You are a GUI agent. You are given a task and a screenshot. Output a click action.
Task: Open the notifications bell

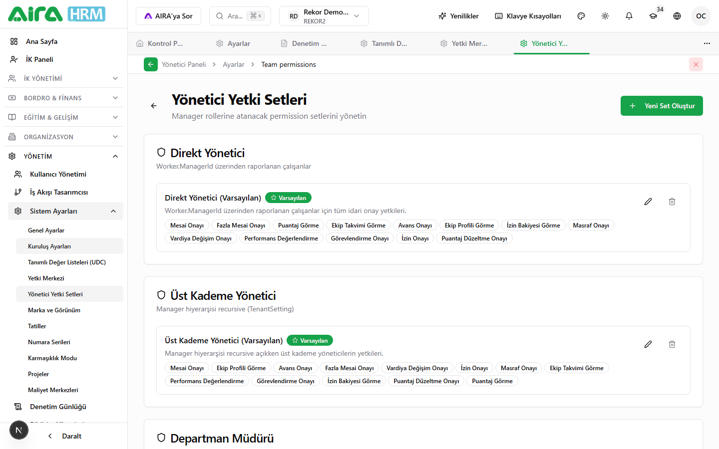(x=629, y=16)
